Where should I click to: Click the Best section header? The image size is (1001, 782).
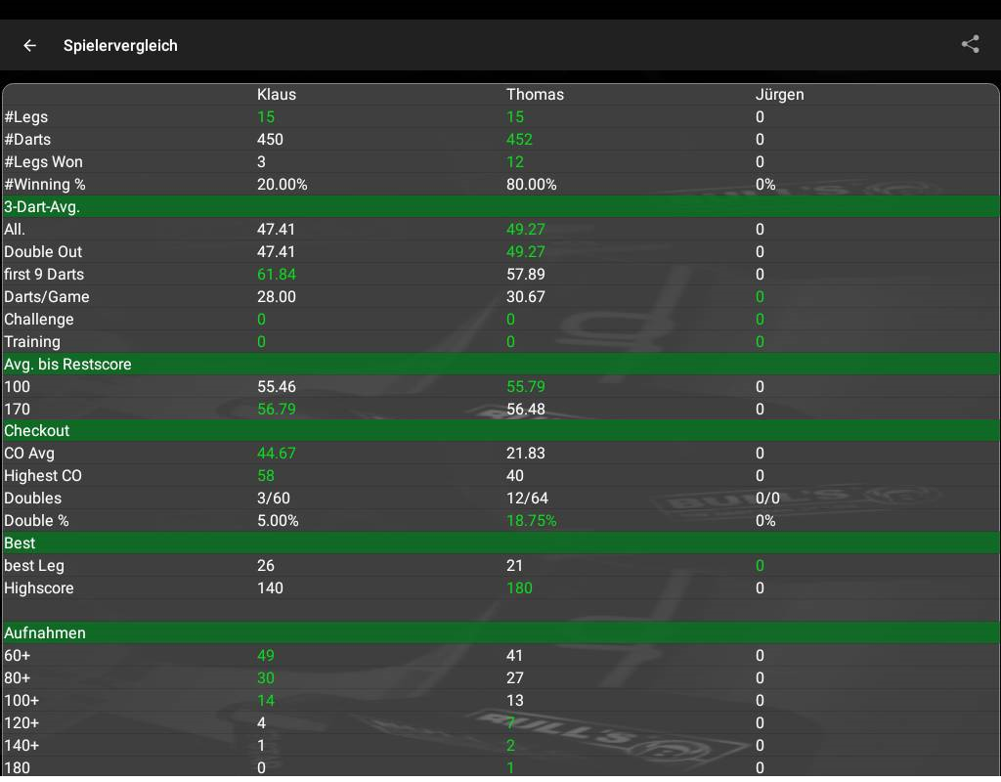[x=20, y=543]
